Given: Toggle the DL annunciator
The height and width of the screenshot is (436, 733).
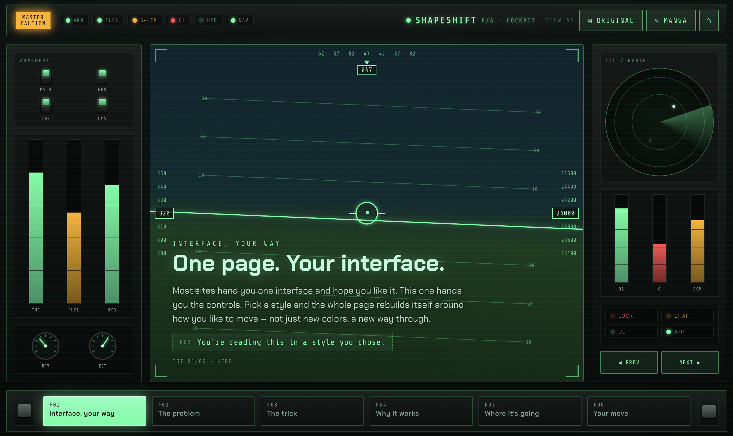Looking at the screenshot, I should point(631,332).
